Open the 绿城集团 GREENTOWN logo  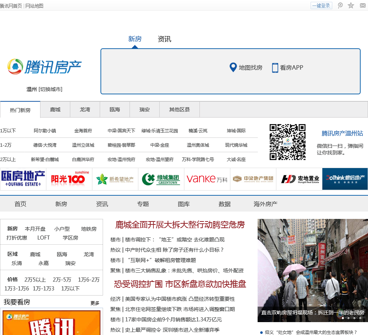(161, 179)
